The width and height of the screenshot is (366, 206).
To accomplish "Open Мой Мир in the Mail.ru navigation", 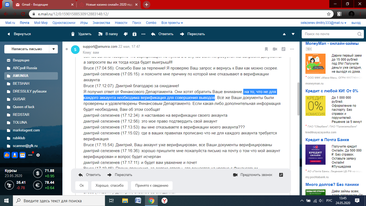I will 41,23.
